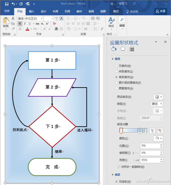This screenshot has width=171, height=185.
Task: Click increase indent icon
Action: click(98, 18)
